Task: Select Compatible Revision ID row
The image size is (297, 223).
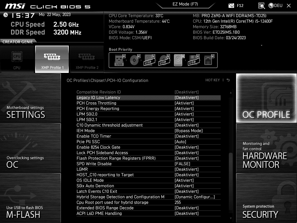Action: click(148, 92)
